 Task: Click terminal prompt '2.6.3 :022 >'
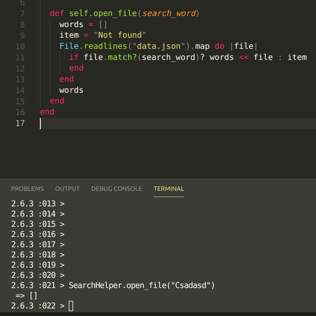38,306
